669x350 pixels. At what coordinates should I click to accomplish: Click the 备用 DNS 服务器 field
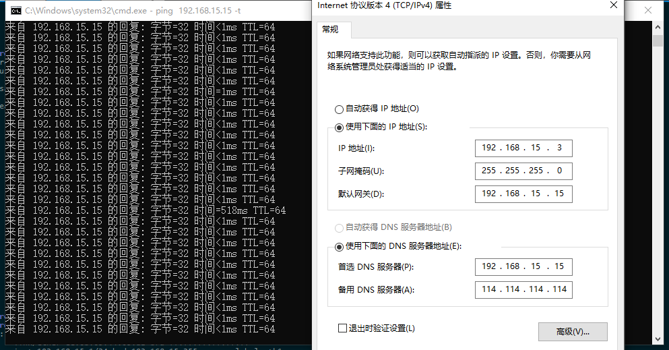tap(523, 290)
